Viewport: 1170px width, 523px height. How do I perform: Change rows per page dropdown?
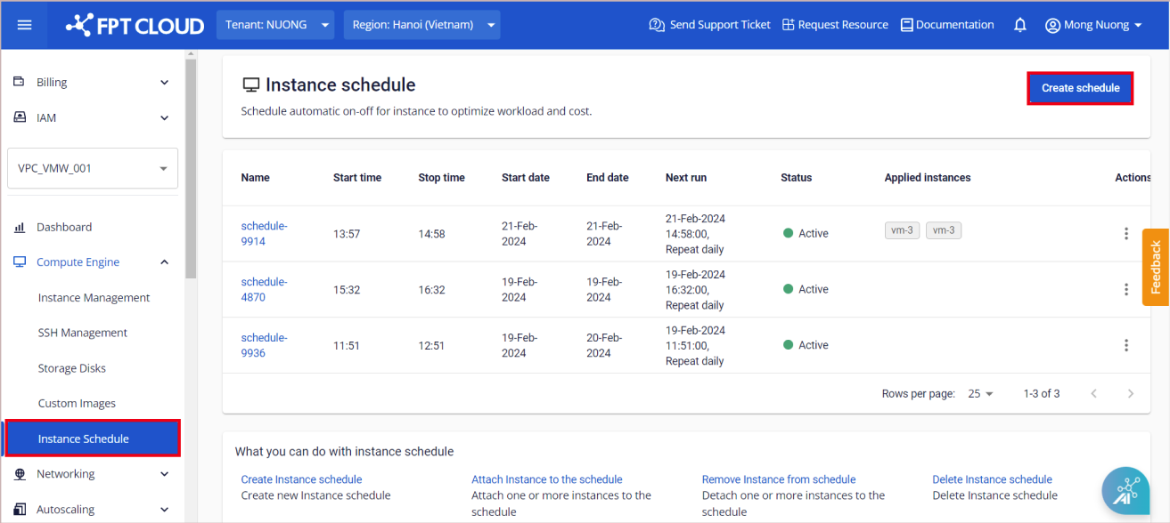(980, 393)
